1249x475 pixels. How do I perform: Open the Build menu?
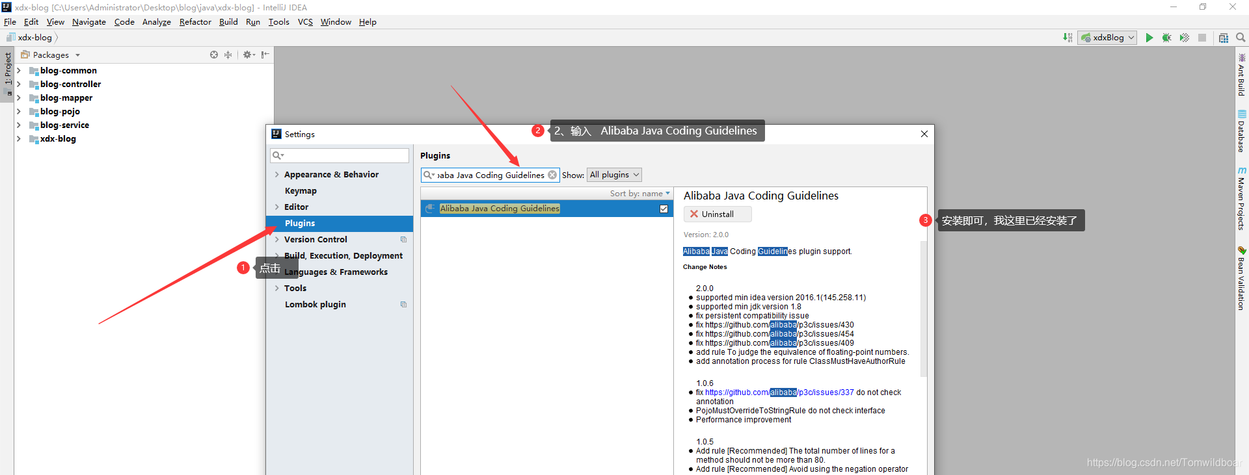(x=228, y=22)
